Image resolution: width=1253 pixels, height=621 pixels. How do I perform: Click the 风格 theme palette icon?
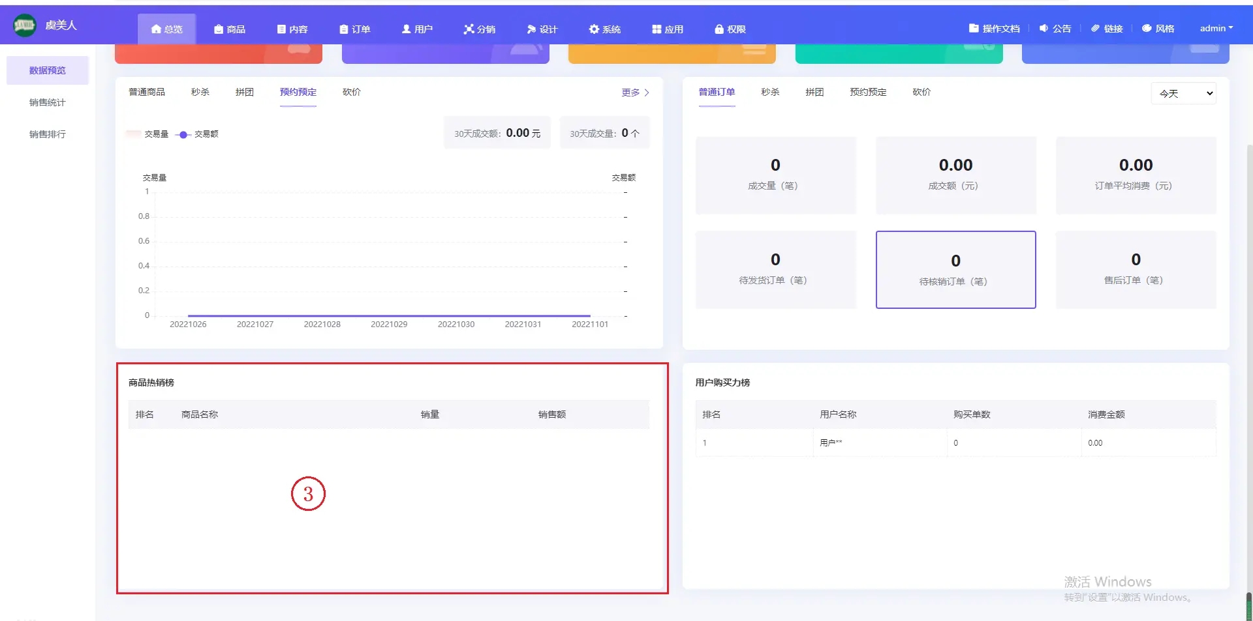coord(1147,29)
